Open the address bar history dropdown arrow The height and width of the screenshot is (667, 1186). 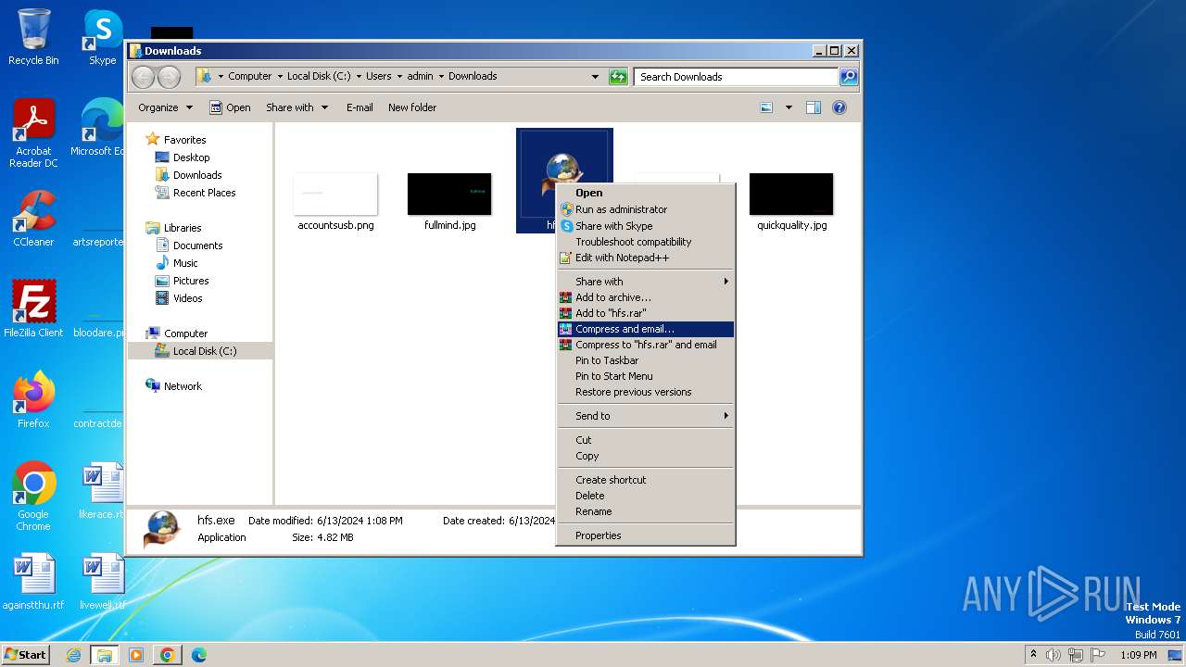pos(595,77)
